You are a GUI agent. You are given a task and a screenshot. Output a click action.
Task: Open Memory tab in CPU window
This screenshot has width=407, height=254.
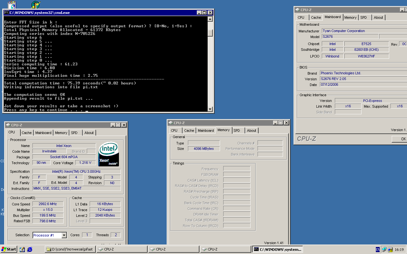[61, 133]
